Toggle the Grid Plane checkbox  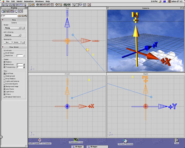(x=5, y=74)
